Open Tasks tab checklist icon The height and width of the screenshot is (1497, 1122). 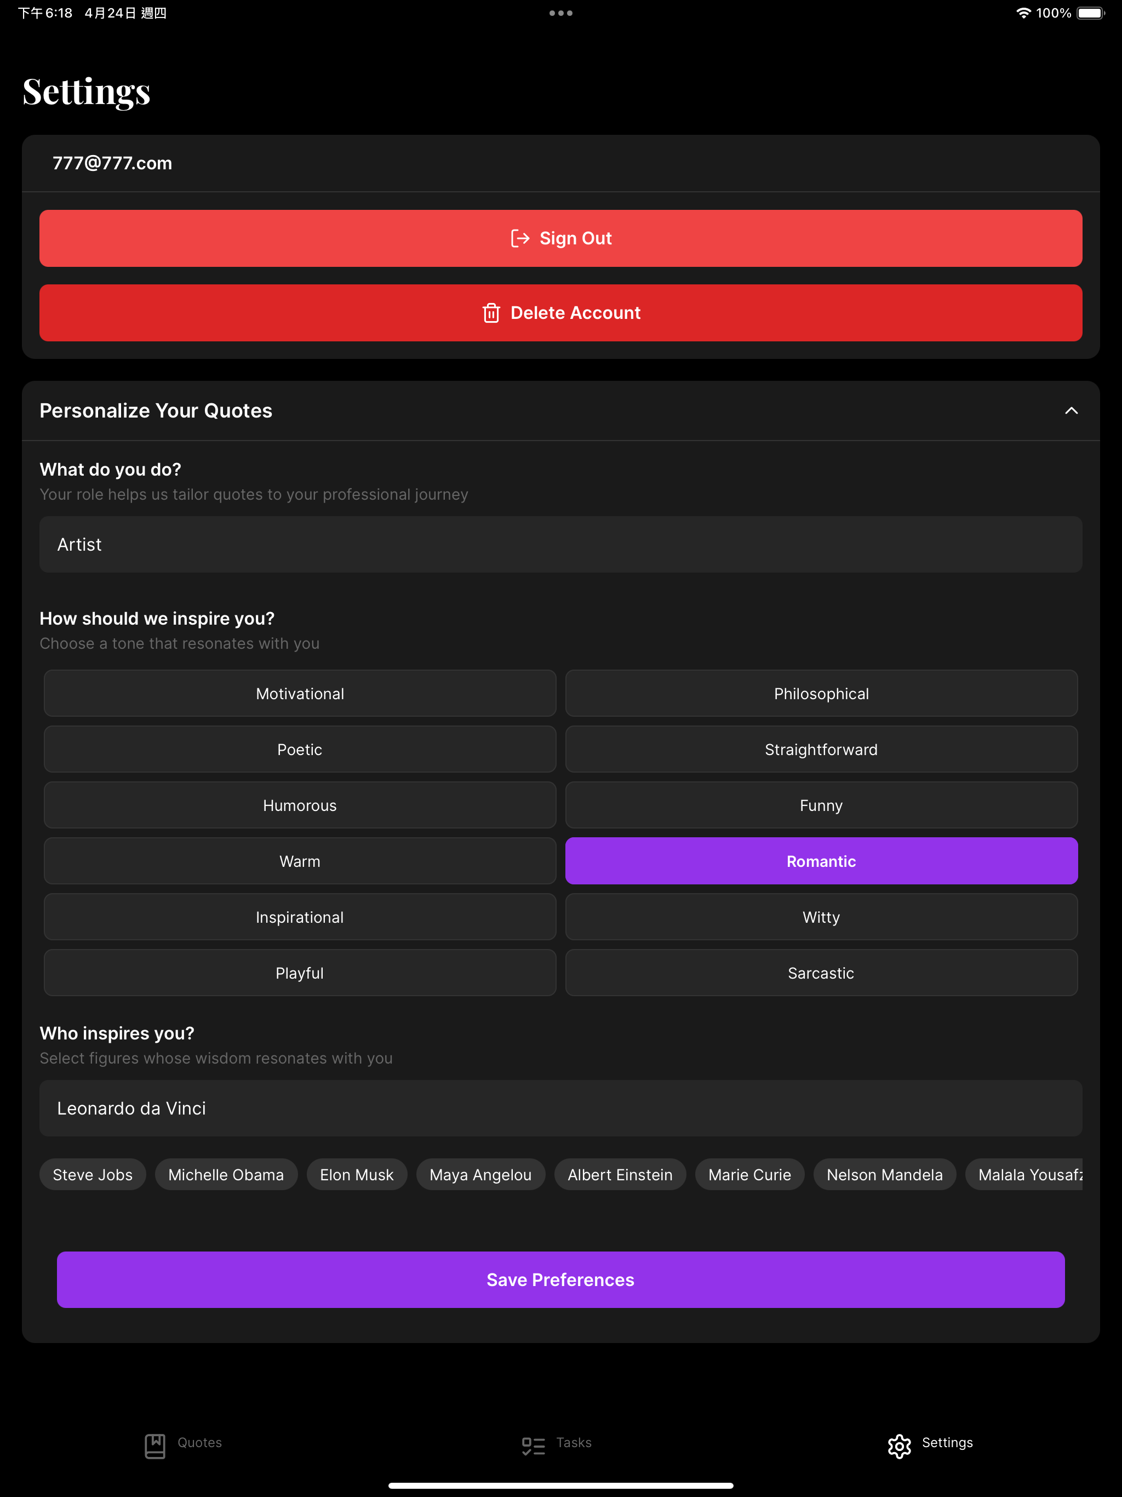[x=533, y=1445]
